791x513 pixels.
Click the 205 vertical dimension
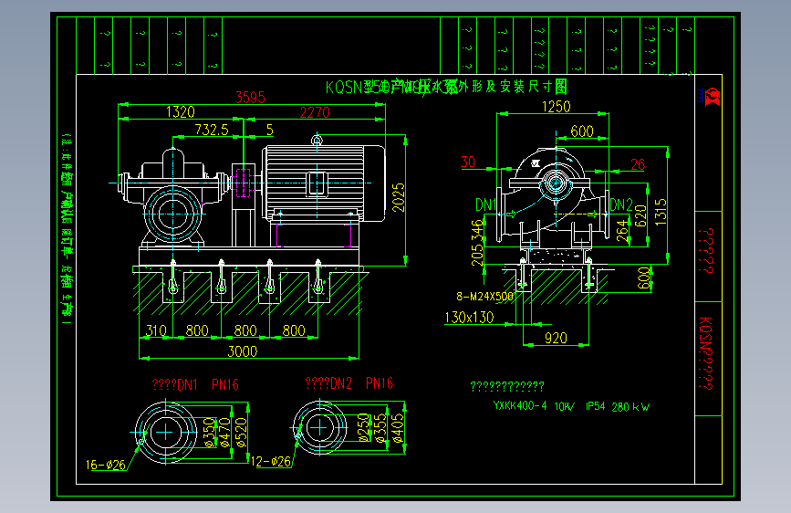[477, 256]
